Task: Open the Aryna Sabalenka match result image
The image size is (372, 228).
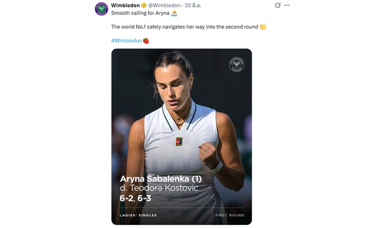Action: point(182,137)
